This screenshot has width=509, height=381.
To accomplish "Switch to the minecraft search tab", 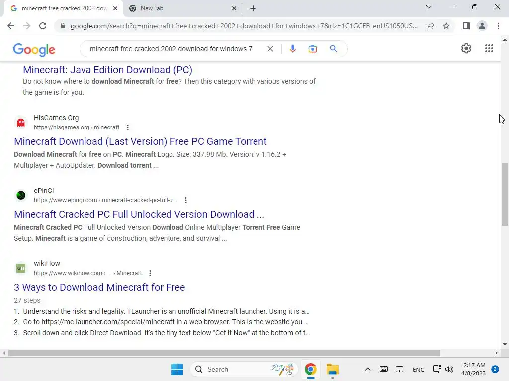I will click(64, 8).
